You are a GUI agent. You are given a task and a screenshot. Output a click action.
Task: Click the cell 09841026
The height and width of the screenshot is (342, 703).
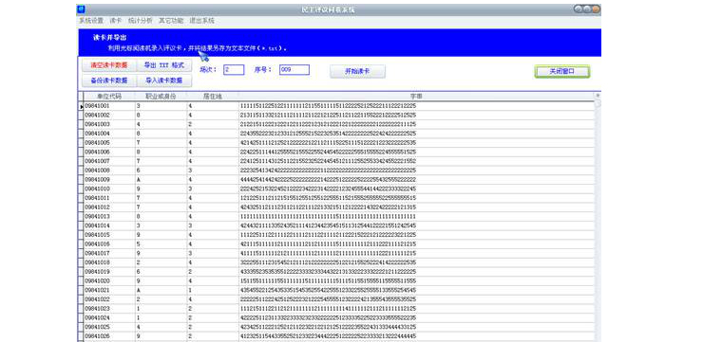click(109, 336)
